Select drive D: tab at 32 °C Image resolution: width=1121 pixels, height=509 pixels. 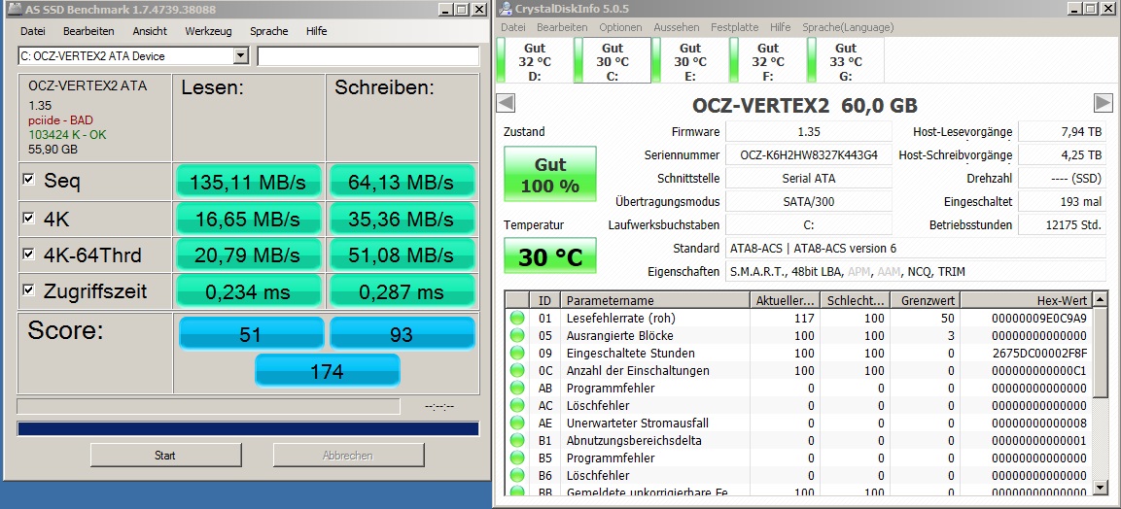(x=535, y=60)
